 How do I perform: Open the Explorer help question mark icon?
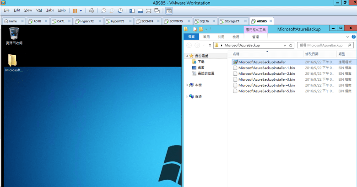[x=353, y=37]
